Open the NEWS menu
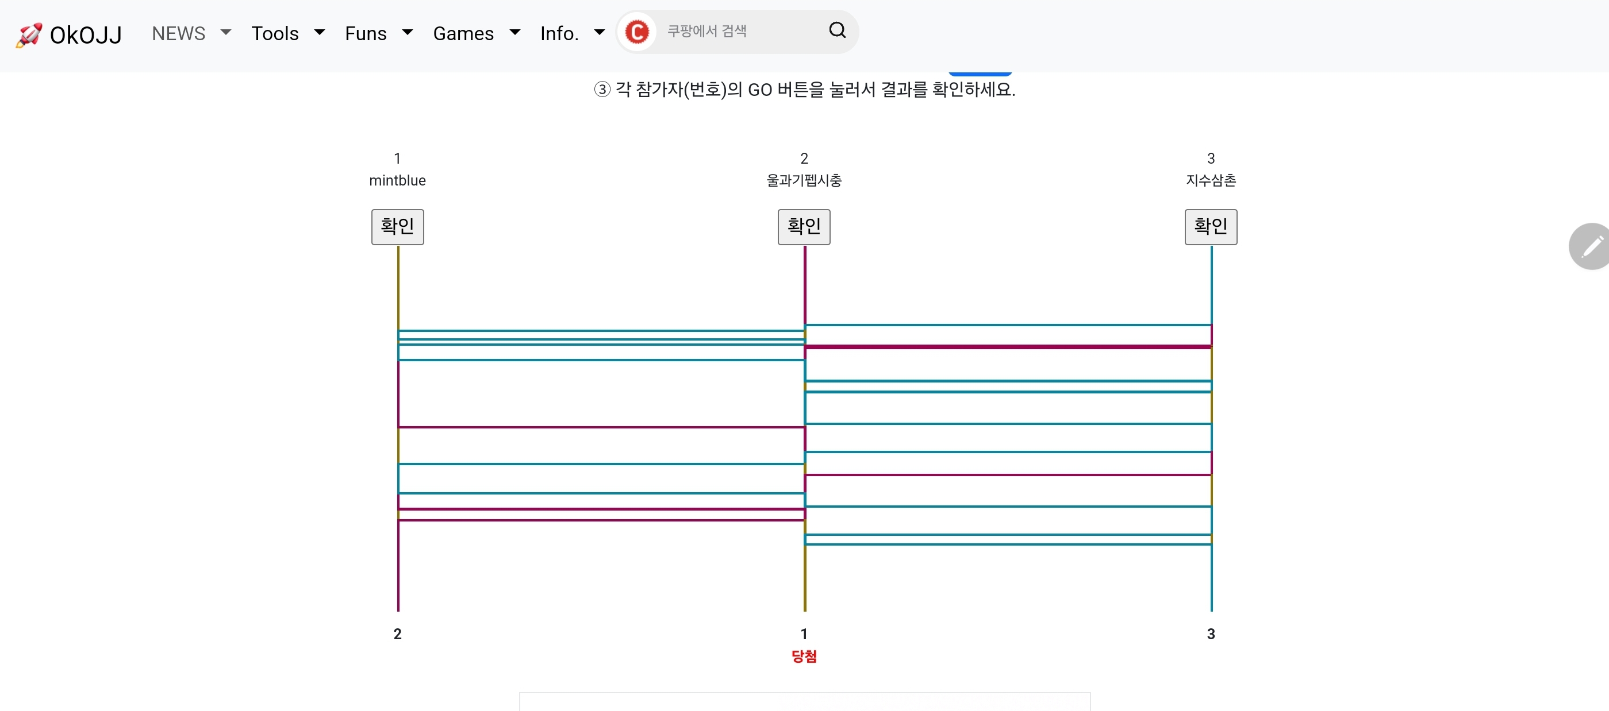This screenshot has width=1609, height=711. (179, 34)
